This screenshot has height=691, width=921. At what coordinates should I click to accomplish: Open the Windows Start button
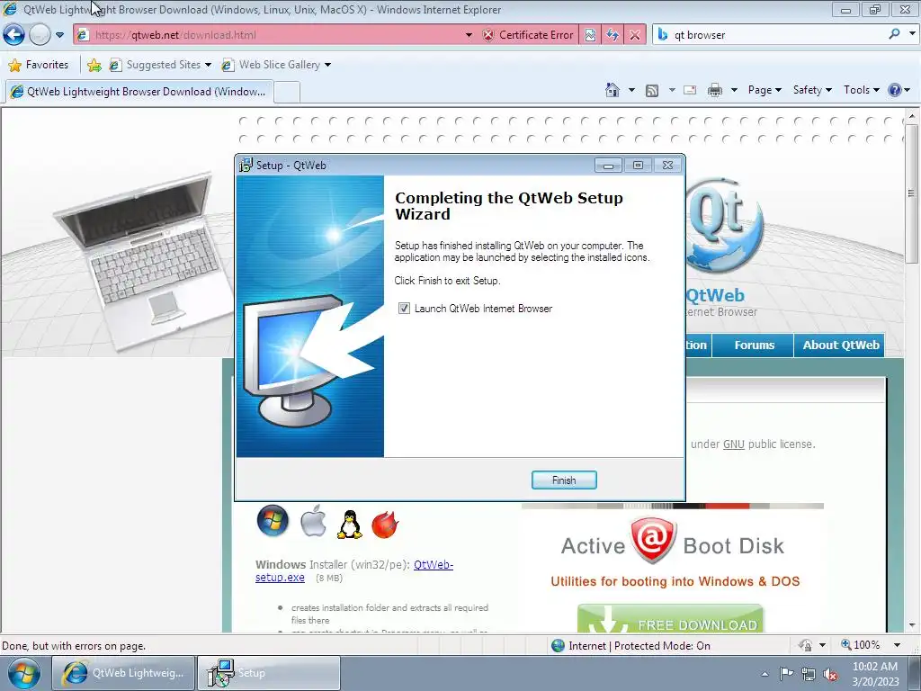click(x=23, y=673)
